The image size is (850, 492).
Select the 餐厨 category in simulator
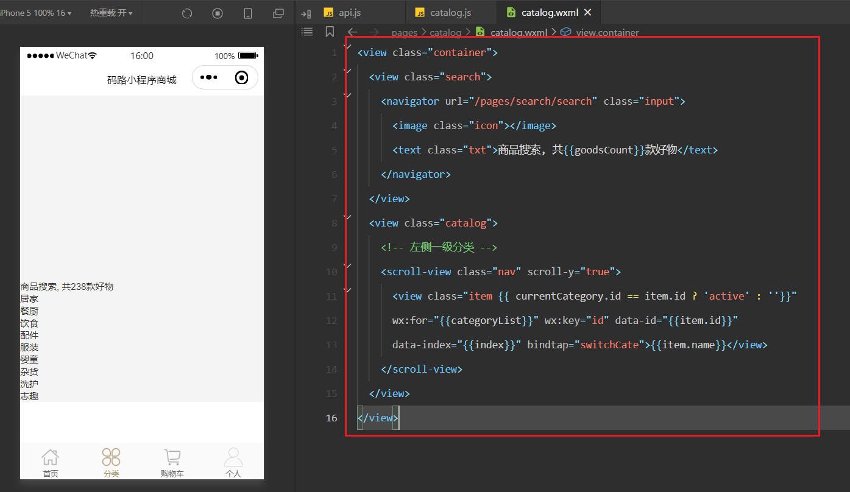click(29, 311)
